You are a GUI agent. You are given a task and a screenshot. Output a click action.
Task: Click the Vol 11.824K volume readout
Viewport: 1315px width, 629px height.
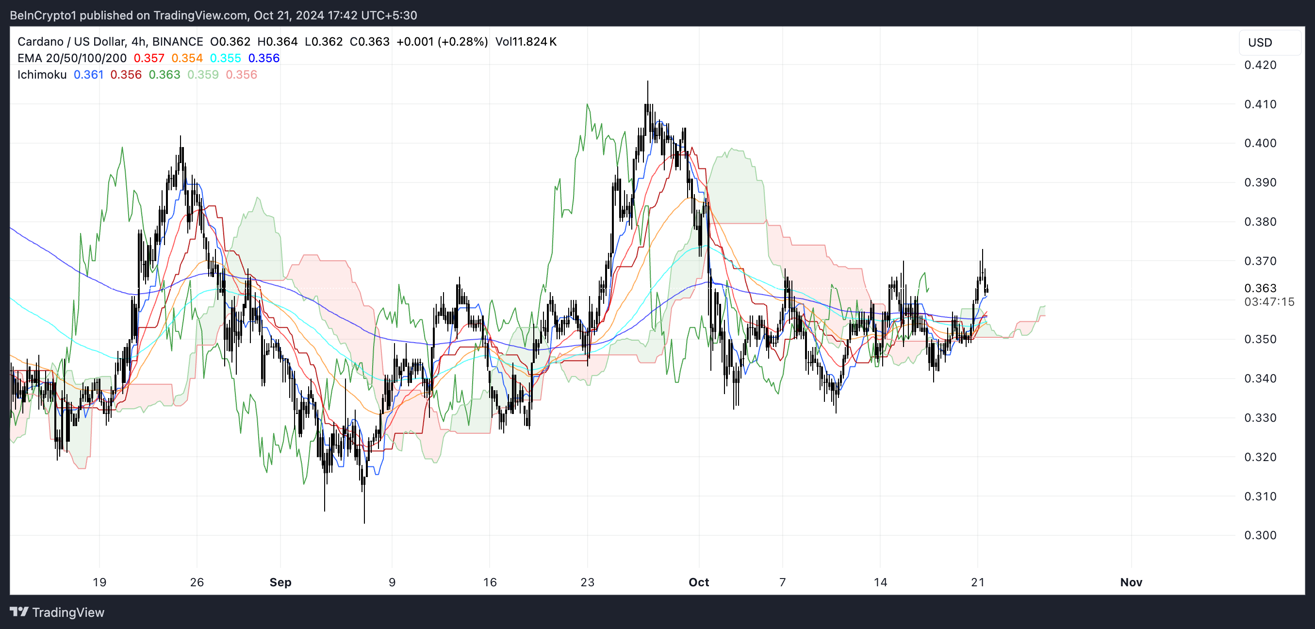point(526,41)
